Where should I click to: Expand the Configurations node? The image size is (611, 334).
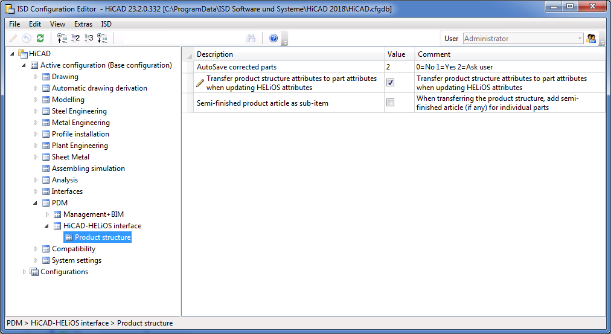[25, 272]
